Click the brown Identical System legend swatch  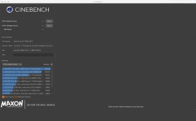(x=16, y=97)
